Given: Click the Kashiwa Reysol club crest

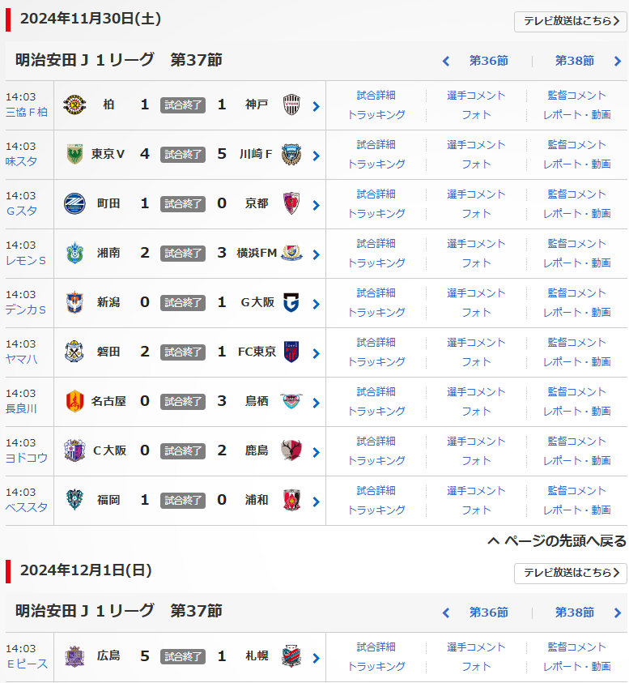Looking at the screenshot, I should click(x=74, y=105).
